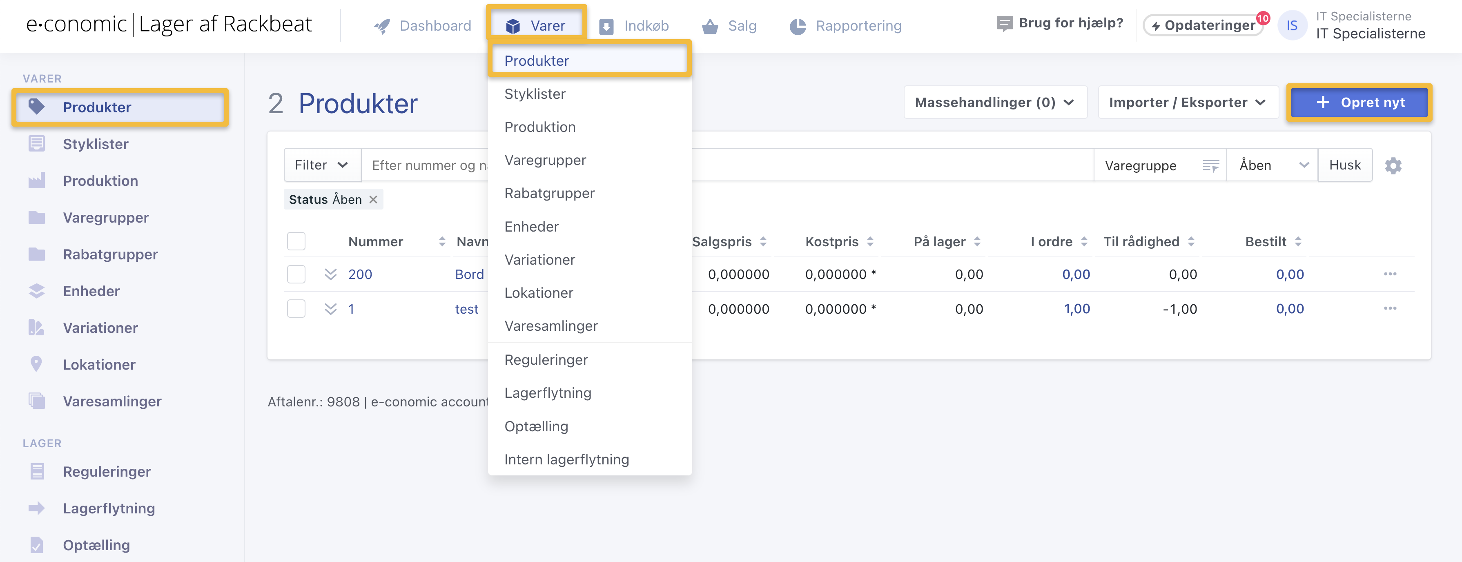Click the Dashboard rocket icon
1462x562 pixels.
381,26
